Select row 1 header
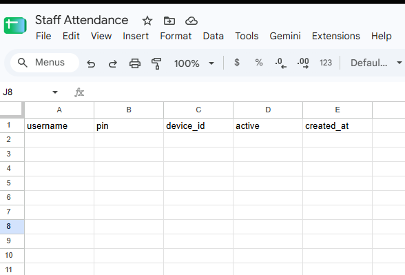 click(12, 125)
